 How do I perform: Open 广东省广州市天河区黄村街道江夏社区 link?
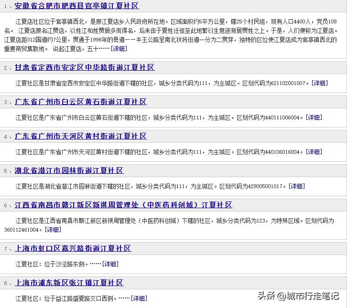point(81,136)
